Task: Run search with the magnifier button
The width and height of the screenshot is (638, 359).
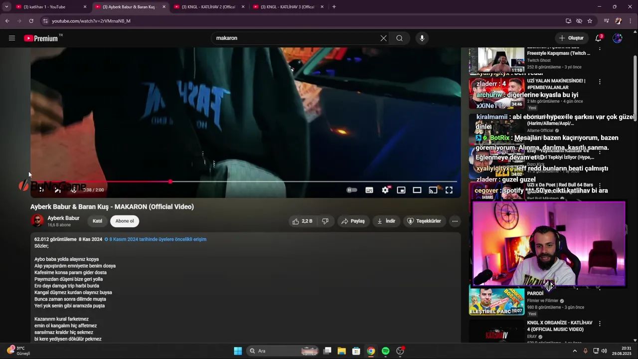Action: [399, 38]
